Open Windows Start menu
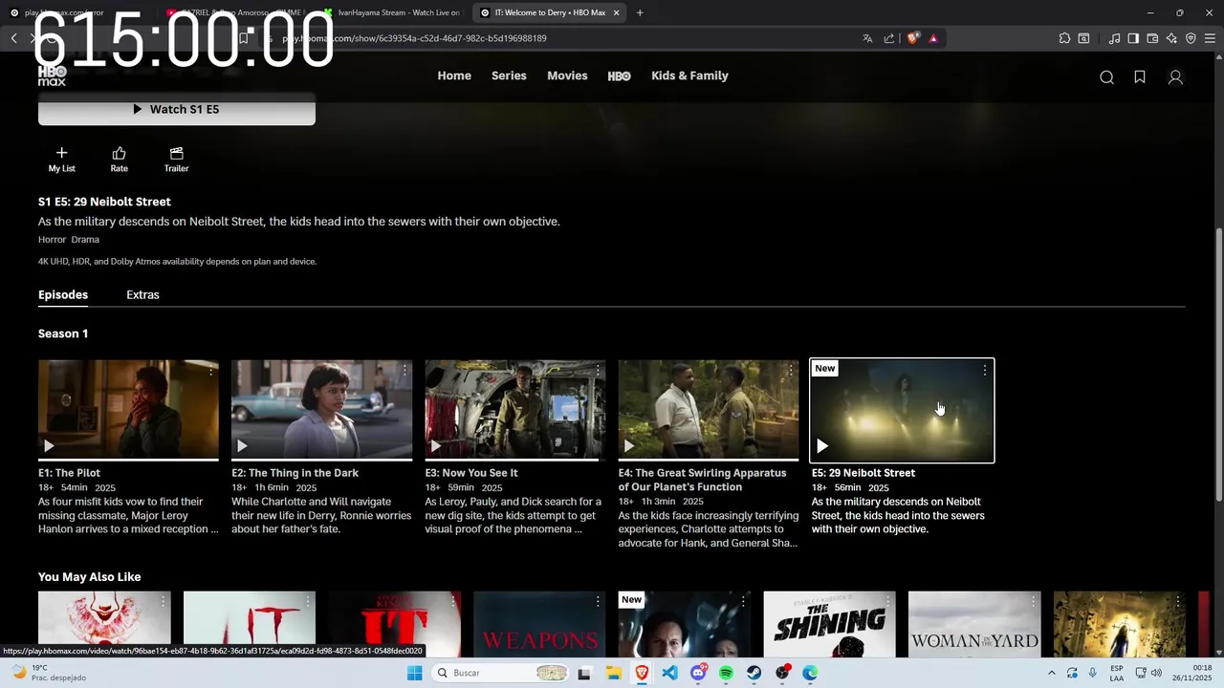This screenshot has height=688, width=1224. [x=414, y=673]
